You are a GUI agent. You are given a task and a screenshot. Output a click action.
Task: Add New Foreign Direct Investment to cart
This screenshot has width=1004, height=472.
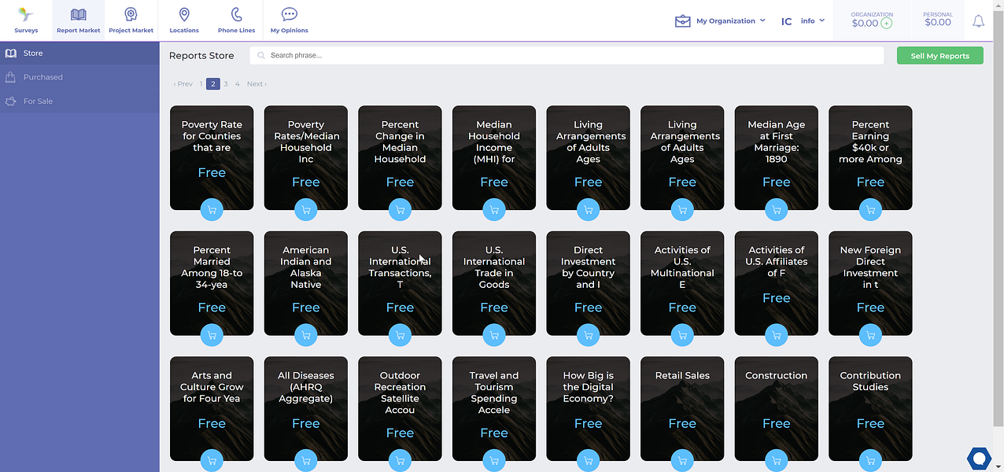870,335
